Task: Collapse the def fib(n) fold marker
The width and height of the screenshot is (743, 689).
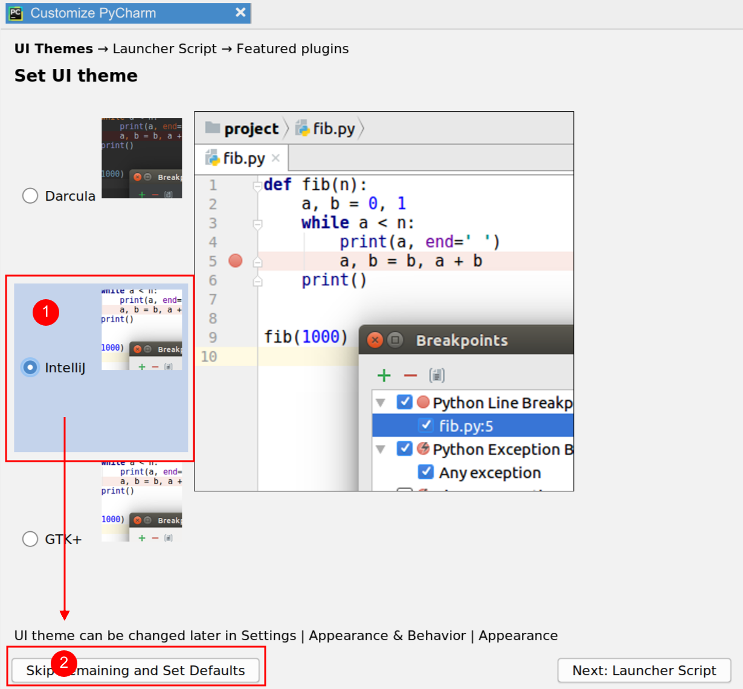Action: pos(257,186)
